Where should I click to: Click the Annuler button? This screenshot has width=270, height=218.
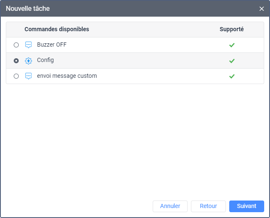coord(170,206)
